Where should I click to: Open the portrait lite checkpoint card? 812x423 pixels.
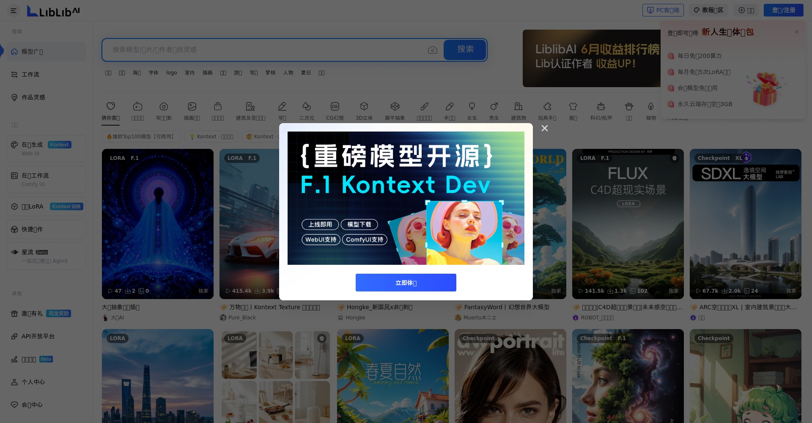pos(510,376)
